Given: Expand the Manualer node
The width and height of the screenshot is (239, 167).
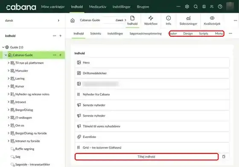Looking at the screenshot, I should tap(9, 71).
